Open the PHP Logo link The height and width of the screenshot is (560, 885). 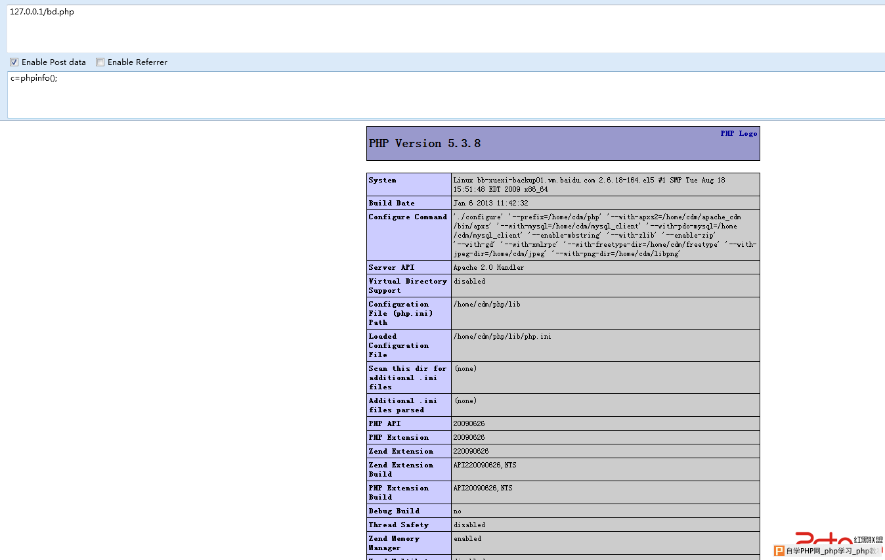point(739,133)
